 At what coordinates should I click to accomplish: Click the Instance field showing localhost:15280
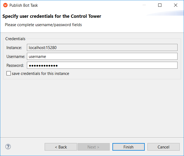pyautogui.click(x=102, y=47)
